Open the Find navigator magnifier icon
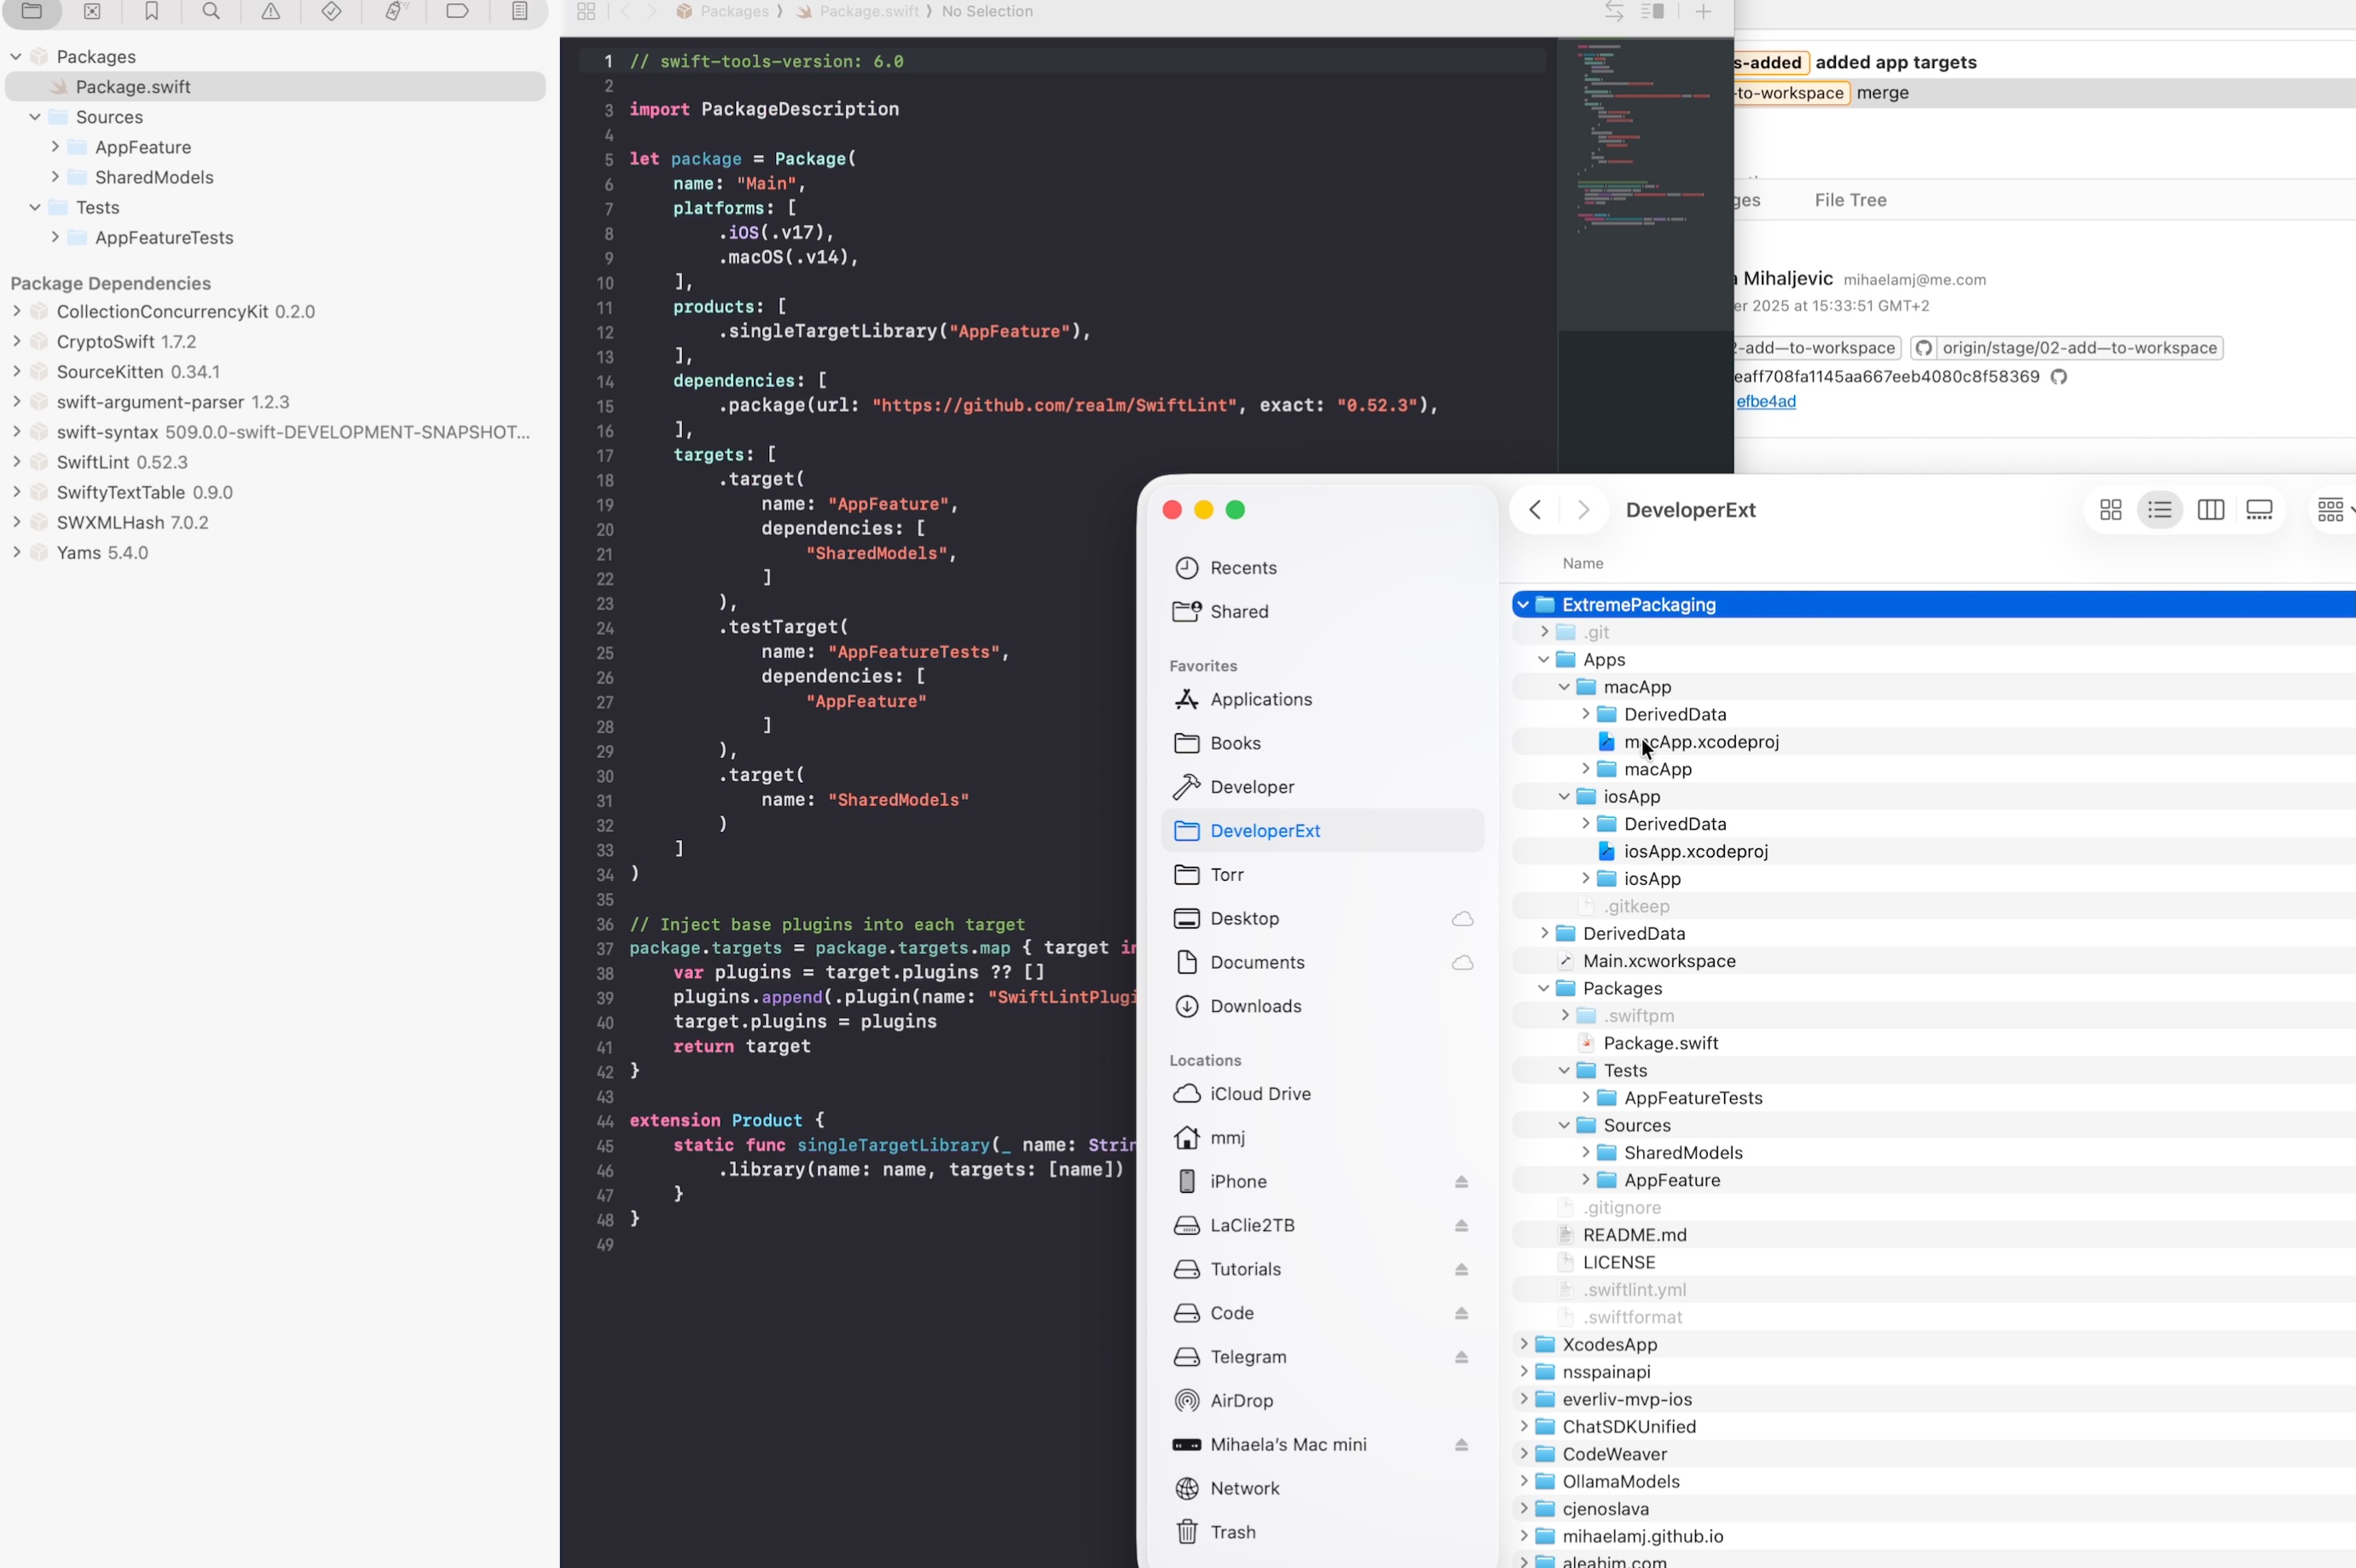 pyautogui.click(x=211, y=11)
